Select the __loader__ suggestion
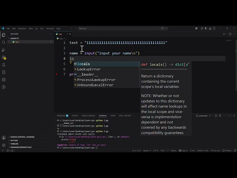237x178 pixels. tap(107, 75)
